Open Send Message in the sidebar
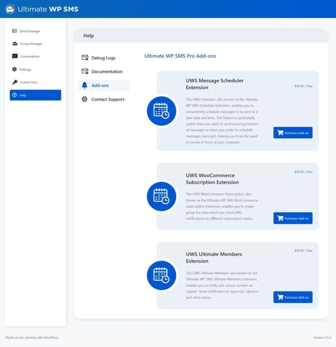The image size is (336, 347). (35, 31)
